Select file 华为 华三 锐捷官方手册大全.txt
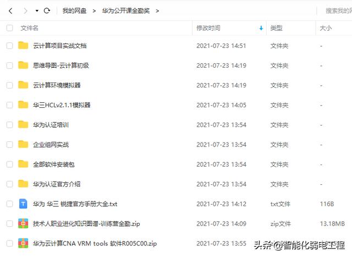This screenshot has width=352, height=257. (x=75, y=204)
